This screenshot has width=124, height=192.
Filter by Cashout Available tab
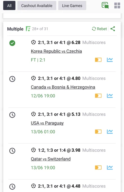click(37, 6)
